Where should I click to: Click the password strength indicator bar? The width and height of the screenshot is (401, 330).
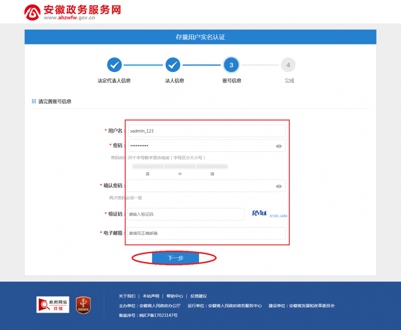180,166
